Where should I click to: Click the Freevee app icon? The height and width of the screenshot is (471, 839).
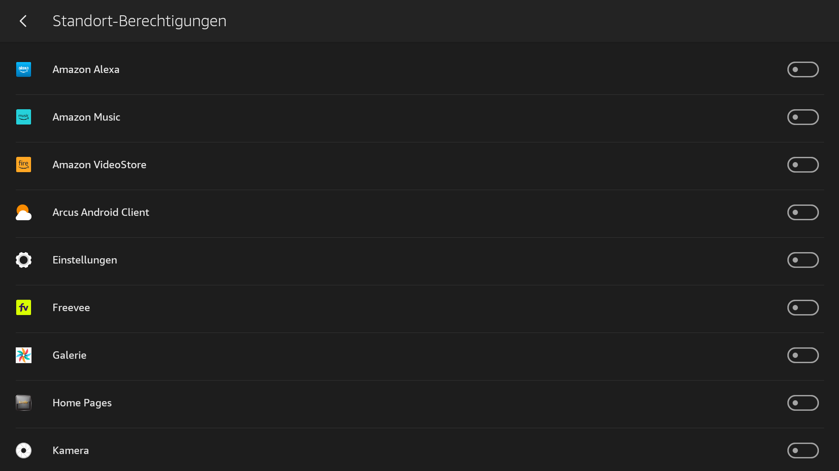(24, 308)
